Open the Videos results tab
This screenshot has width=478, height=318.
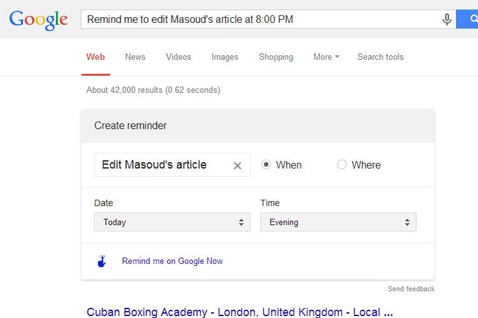[178, 57]
